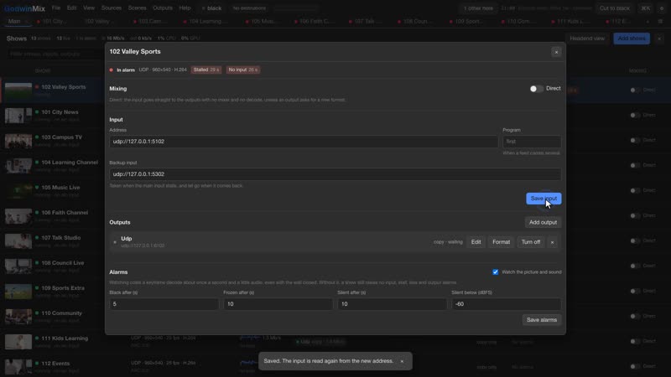Open the command palette ⌘K button
The width and height of the screenshot is (671, 377).
click(645, 8)
